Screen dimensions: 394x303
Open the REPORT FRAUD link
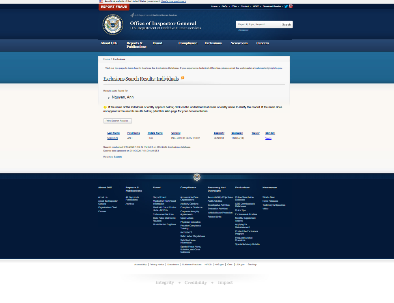[114, 6]
